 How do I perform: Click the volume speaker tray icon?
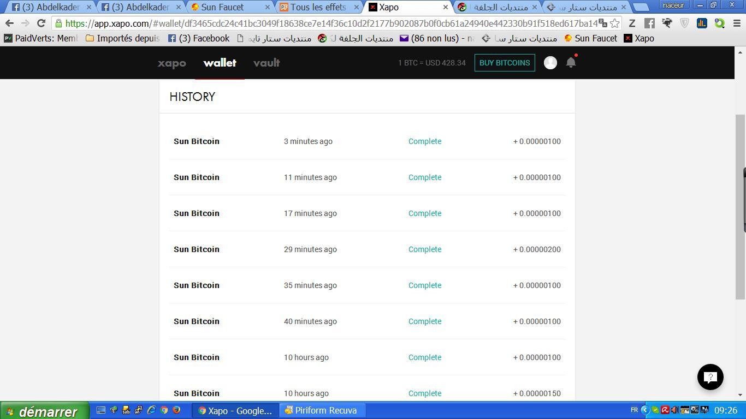click(674, 410)
